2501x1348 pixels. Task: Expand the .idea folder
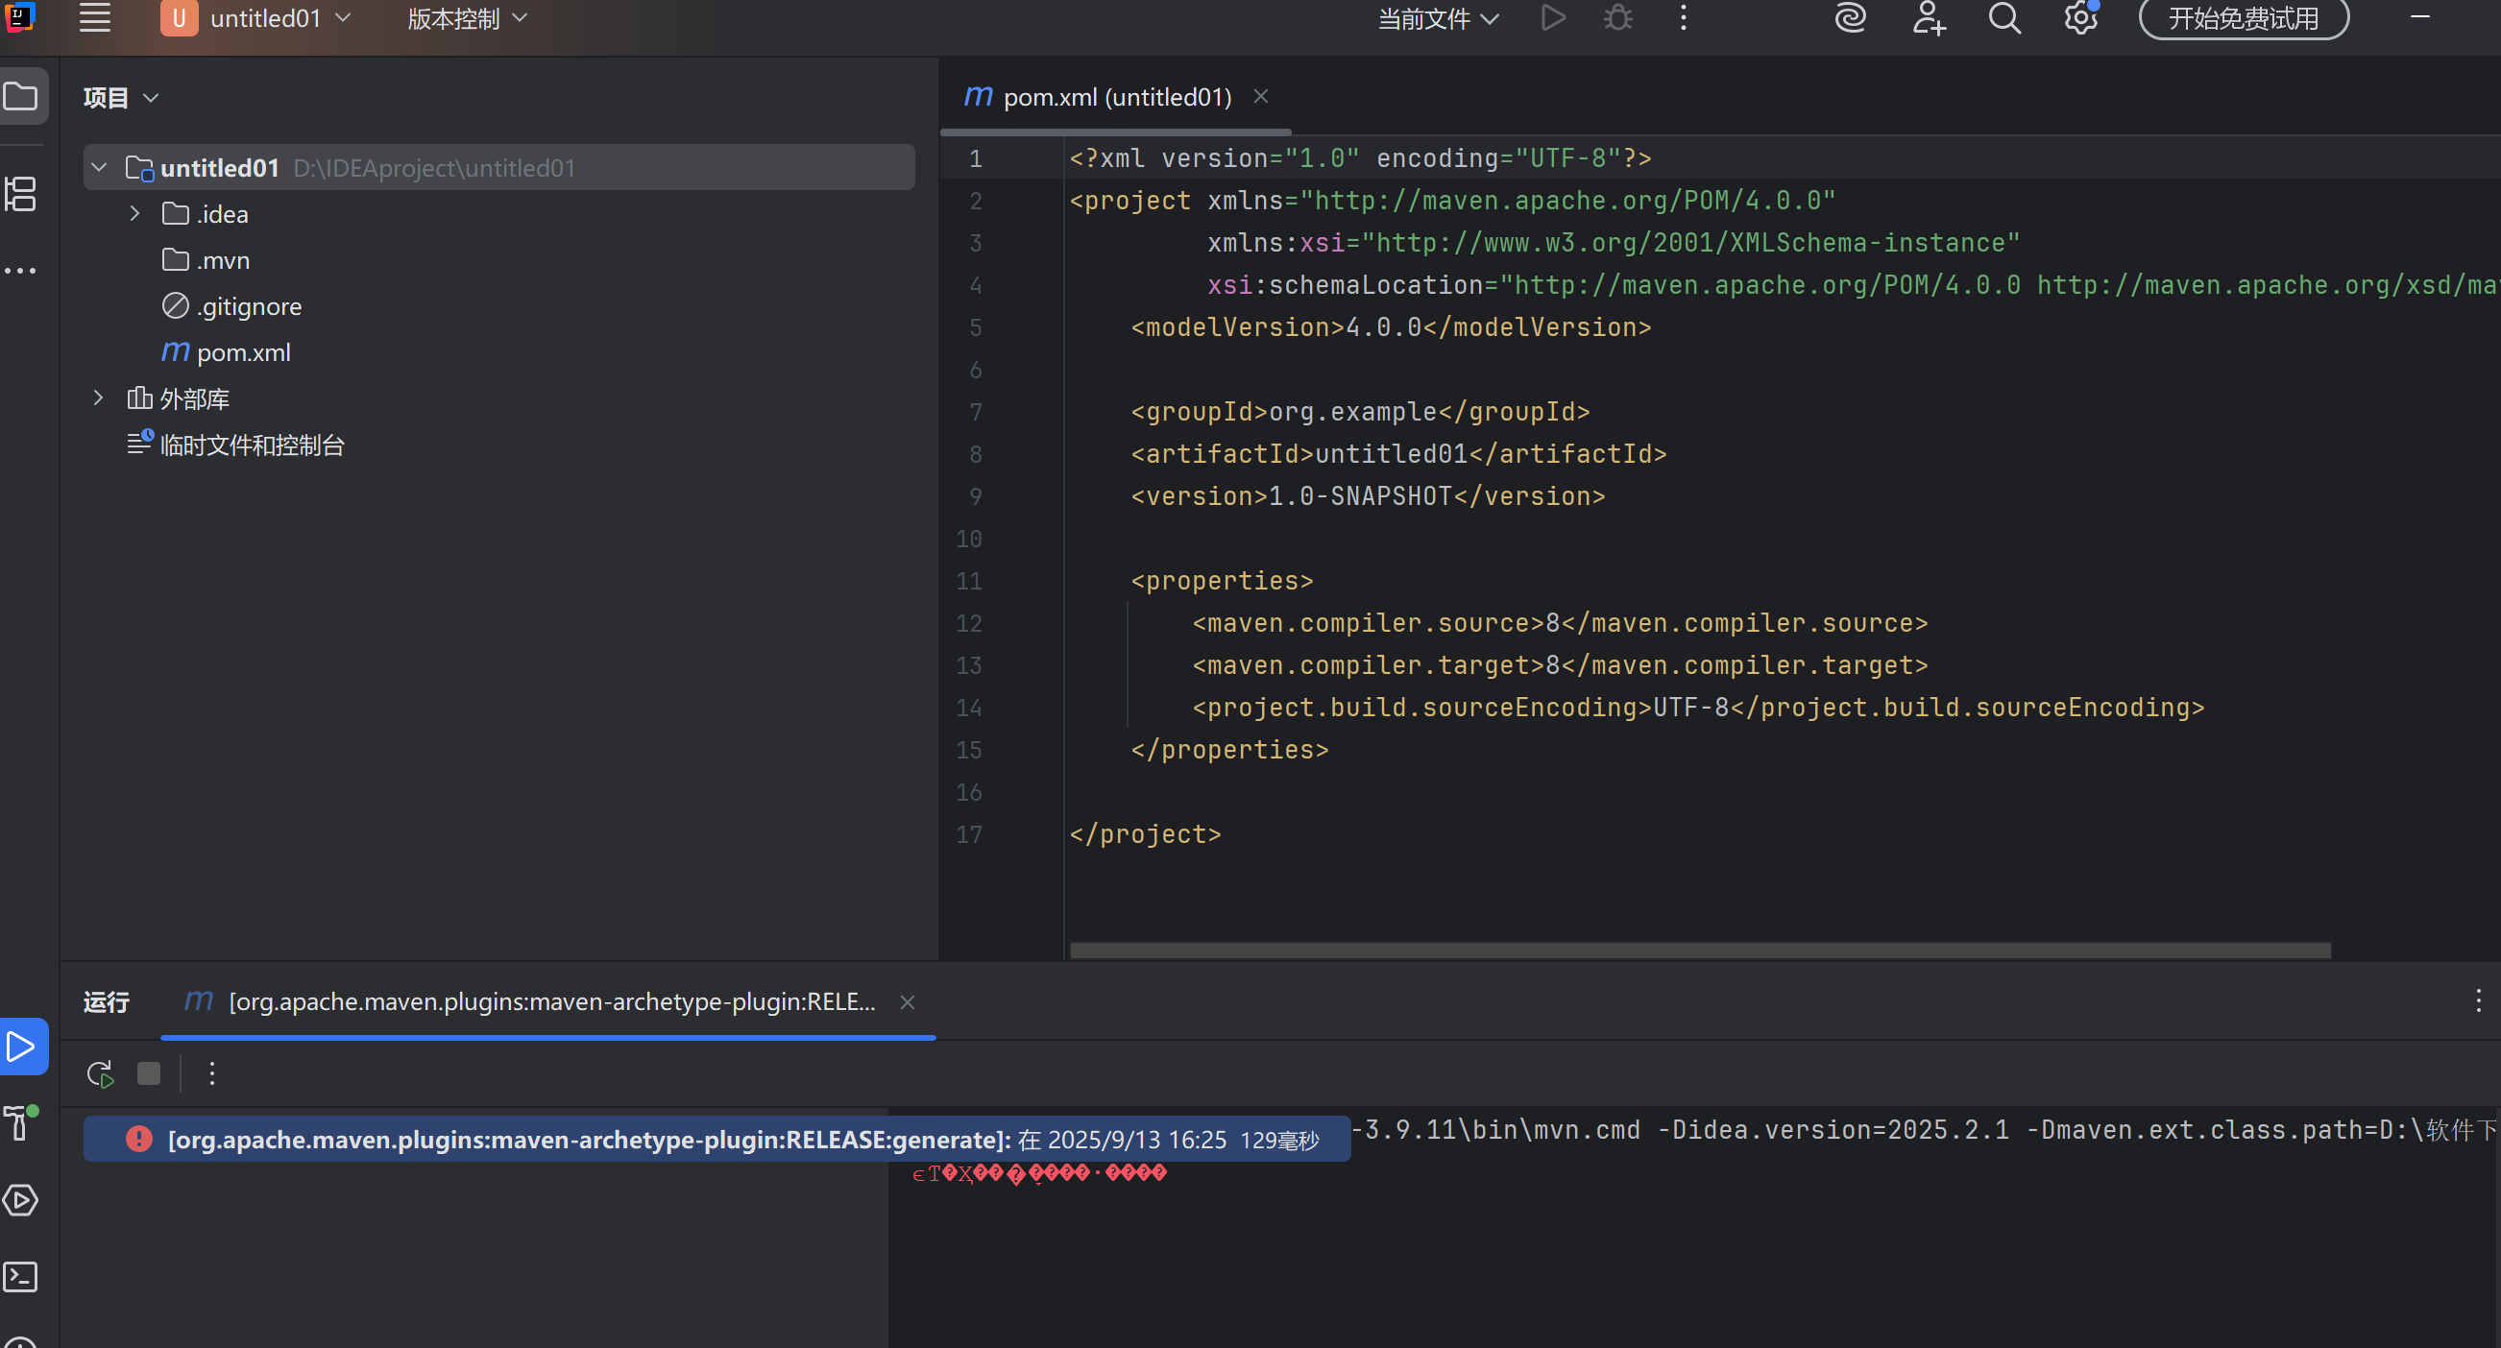pos(135,213)
